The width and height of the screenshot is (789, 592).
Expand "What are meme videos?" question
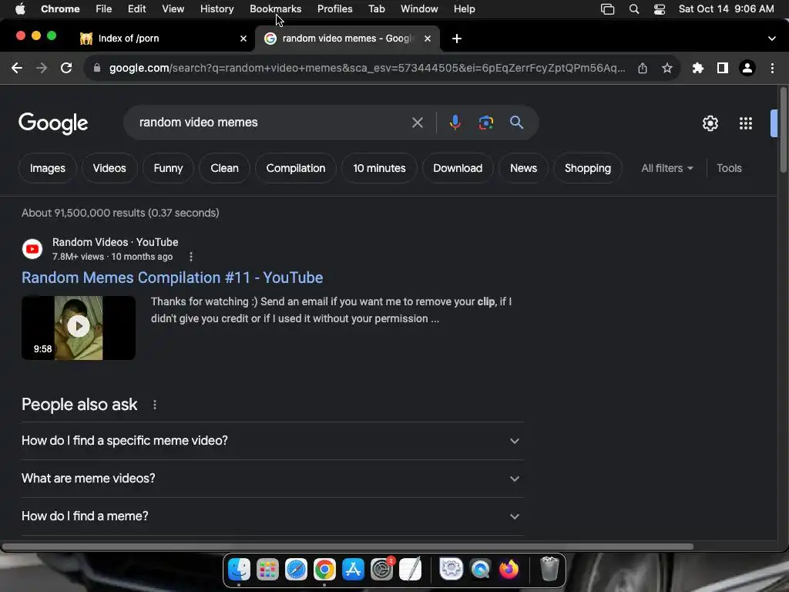click(272, 479)
